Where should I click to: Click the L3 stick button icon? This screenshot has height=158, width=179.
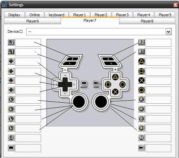[11, 138]
